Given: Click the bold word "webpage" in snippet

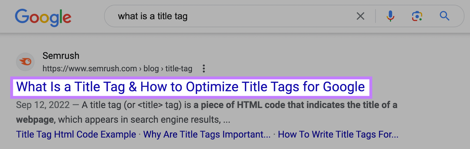Looking at the screenshot, I should click(35, 120).
